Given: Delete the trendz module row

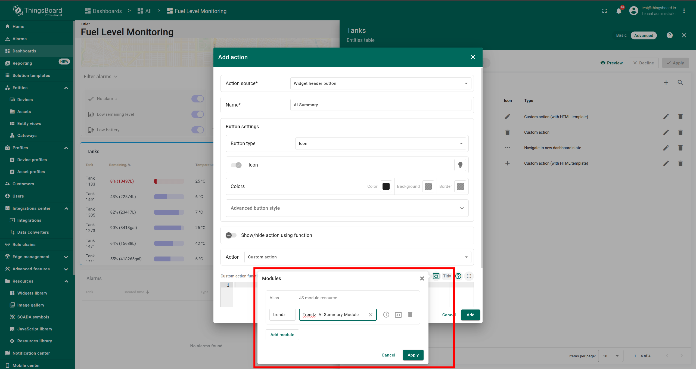Looking at the screenshot, I should [x=410, y=315].
